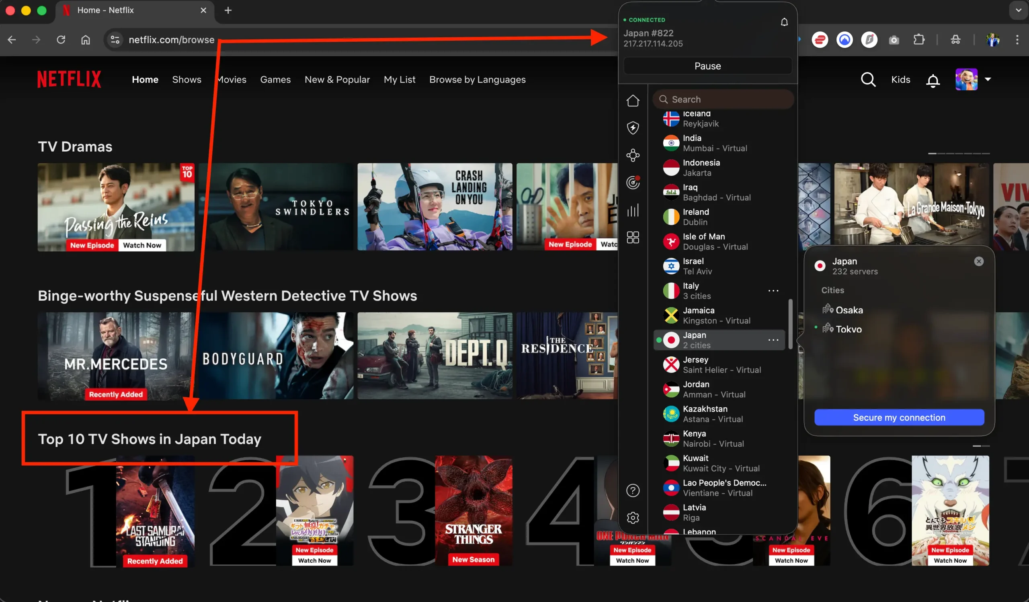Image resolution: width=1029 pixels, height=602 pixels.
Task: Open Threat Protection in the VPN sidebar
Action: point(633,128)
